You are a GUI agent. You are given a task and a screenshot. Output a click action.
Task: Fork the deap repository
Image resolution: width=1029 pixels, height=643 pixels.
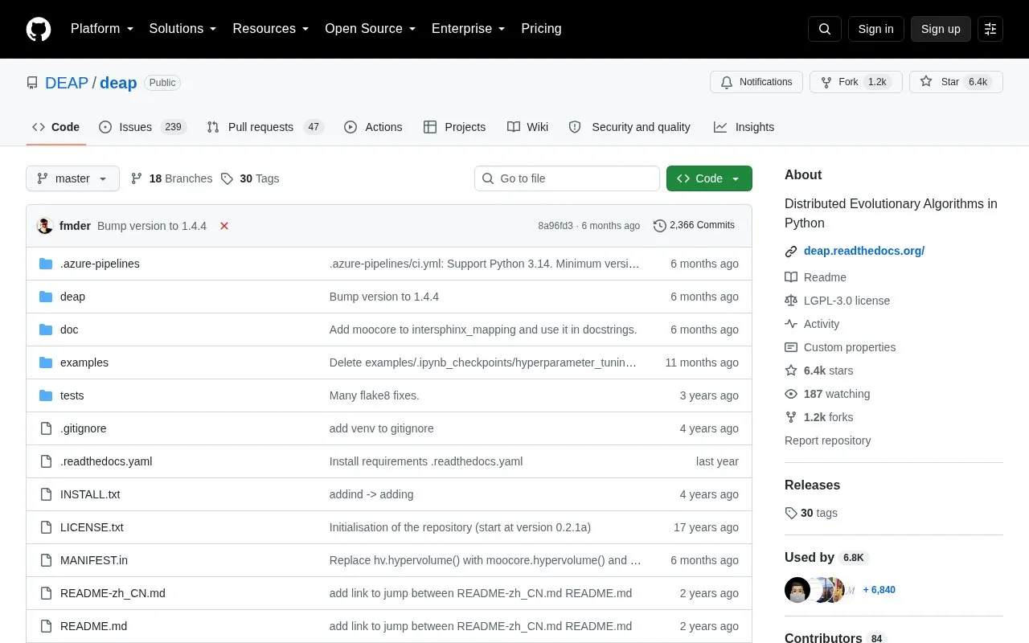(x=855, y=82)
